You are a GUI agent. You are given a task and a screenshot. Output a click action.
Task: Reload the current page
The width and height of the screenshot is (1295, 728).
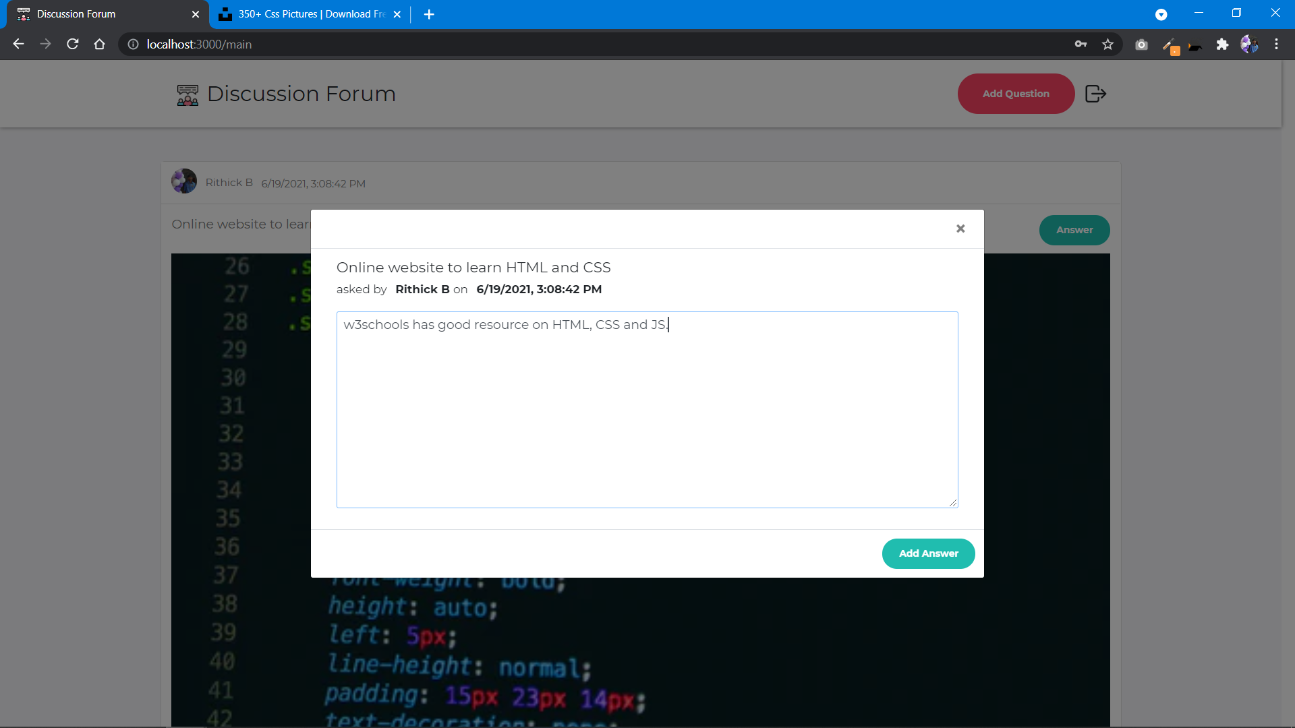(73, 44)
